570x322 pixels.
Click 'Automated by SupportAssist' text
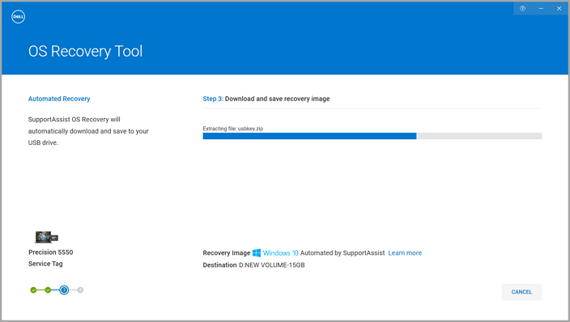[x=342, y=253]
